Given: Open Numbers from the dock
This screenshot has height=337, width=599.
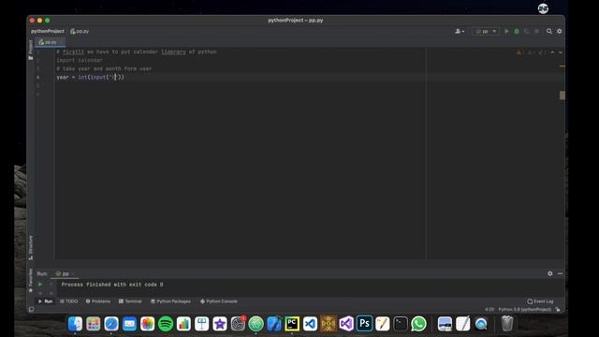Looking at the screenshot, I should (183, 324).
